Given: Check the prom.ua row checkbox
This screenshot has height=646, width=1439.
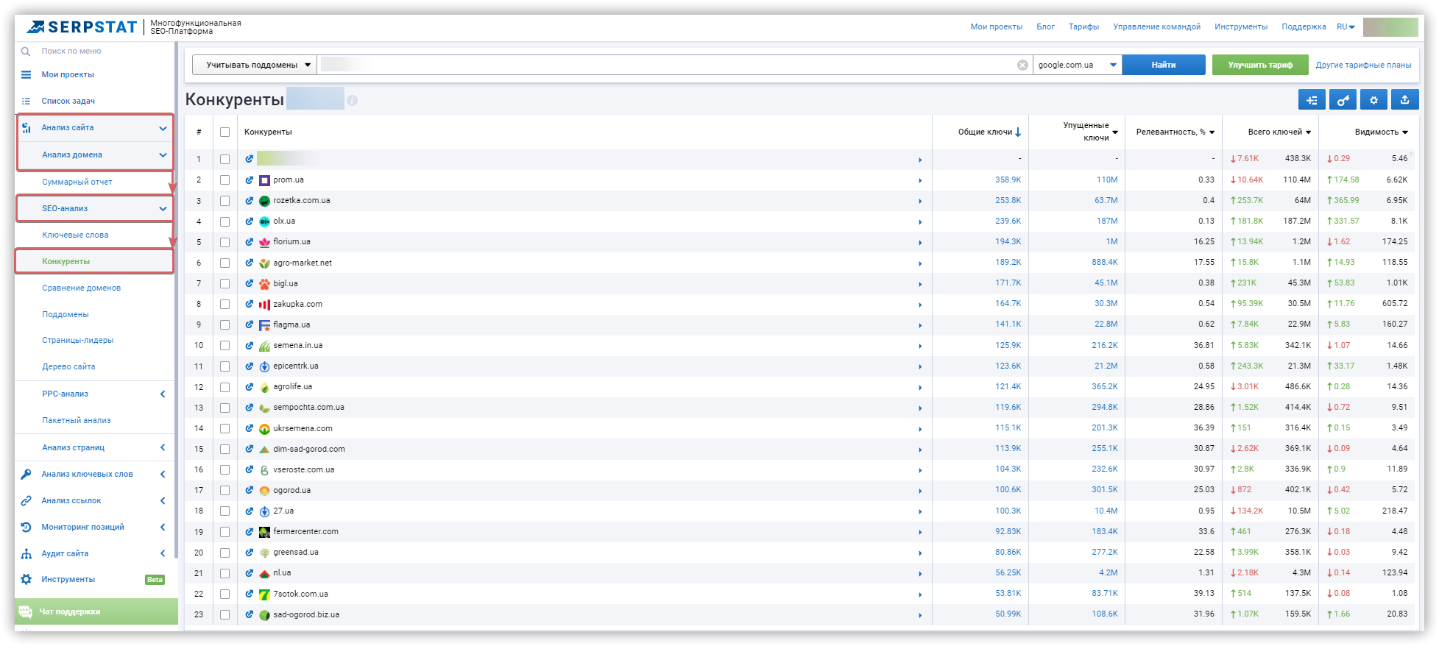Looking at the screenshot, I should pos(225,180).
